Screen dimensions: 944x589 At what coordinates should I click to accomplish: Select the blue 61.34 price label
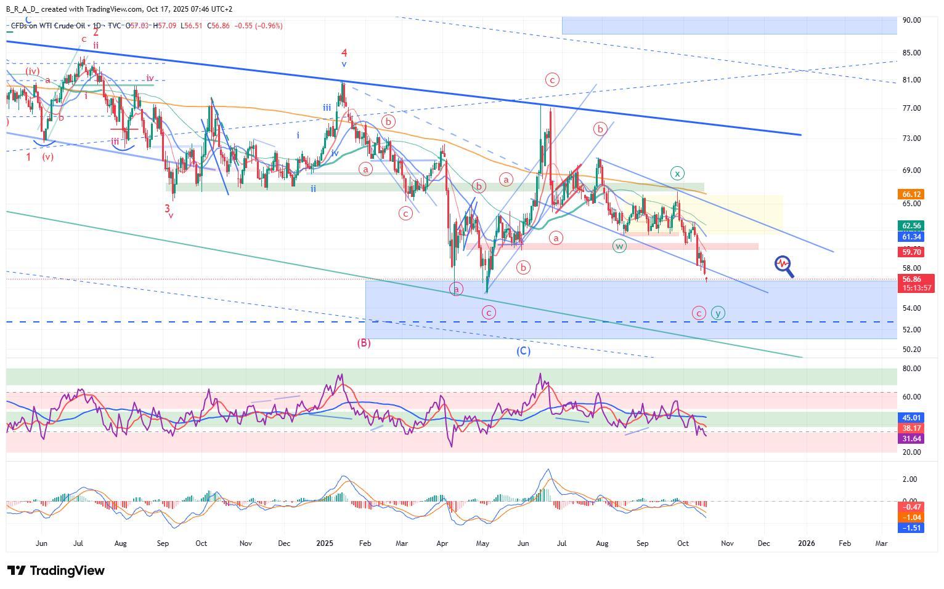911,237
